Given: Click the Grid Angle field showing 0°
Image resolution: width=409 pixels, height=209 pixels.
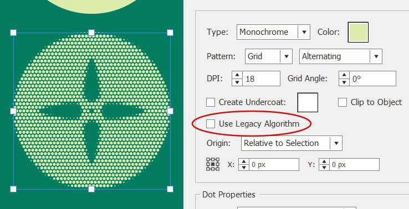Looking at the screenshot, I should [372, 79].
